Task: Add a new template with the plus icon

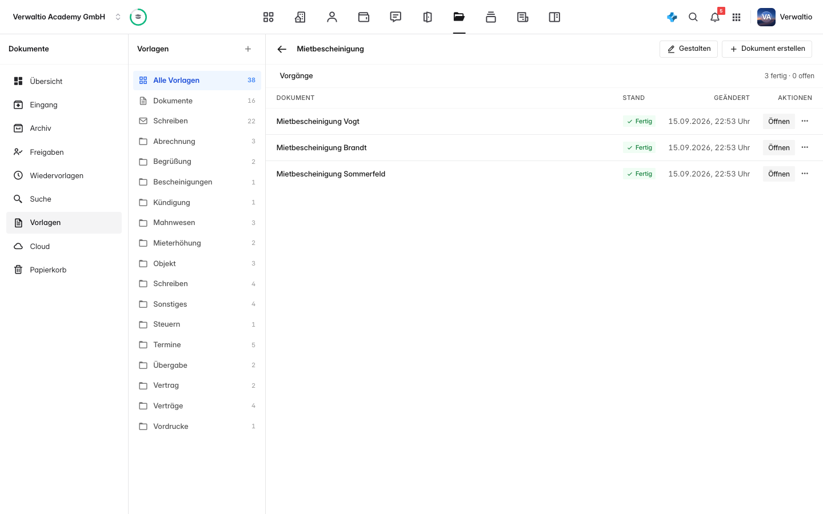Action: tap(248, 49)
